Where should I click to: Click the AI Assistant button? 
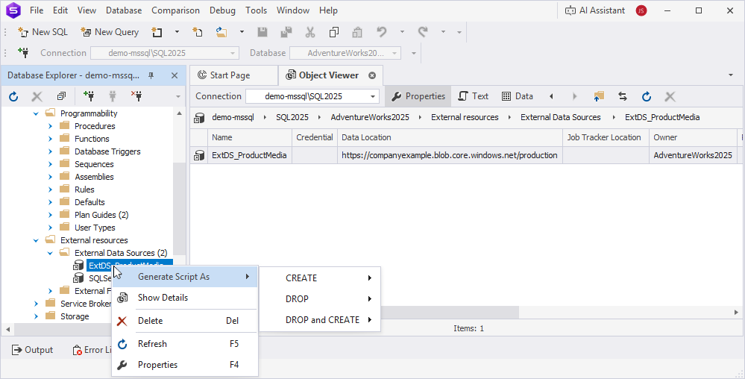595,10
